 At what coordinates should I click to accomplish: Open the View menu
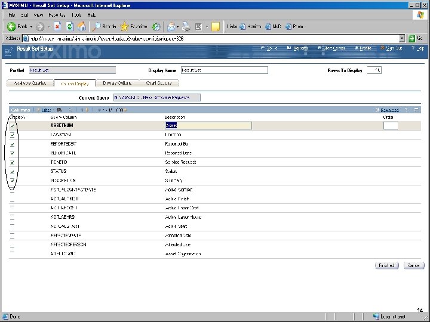coord(38,15)
